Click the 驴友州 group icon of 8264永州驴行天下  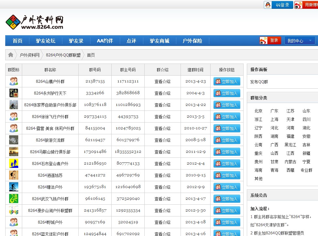(x=13, y=93)
